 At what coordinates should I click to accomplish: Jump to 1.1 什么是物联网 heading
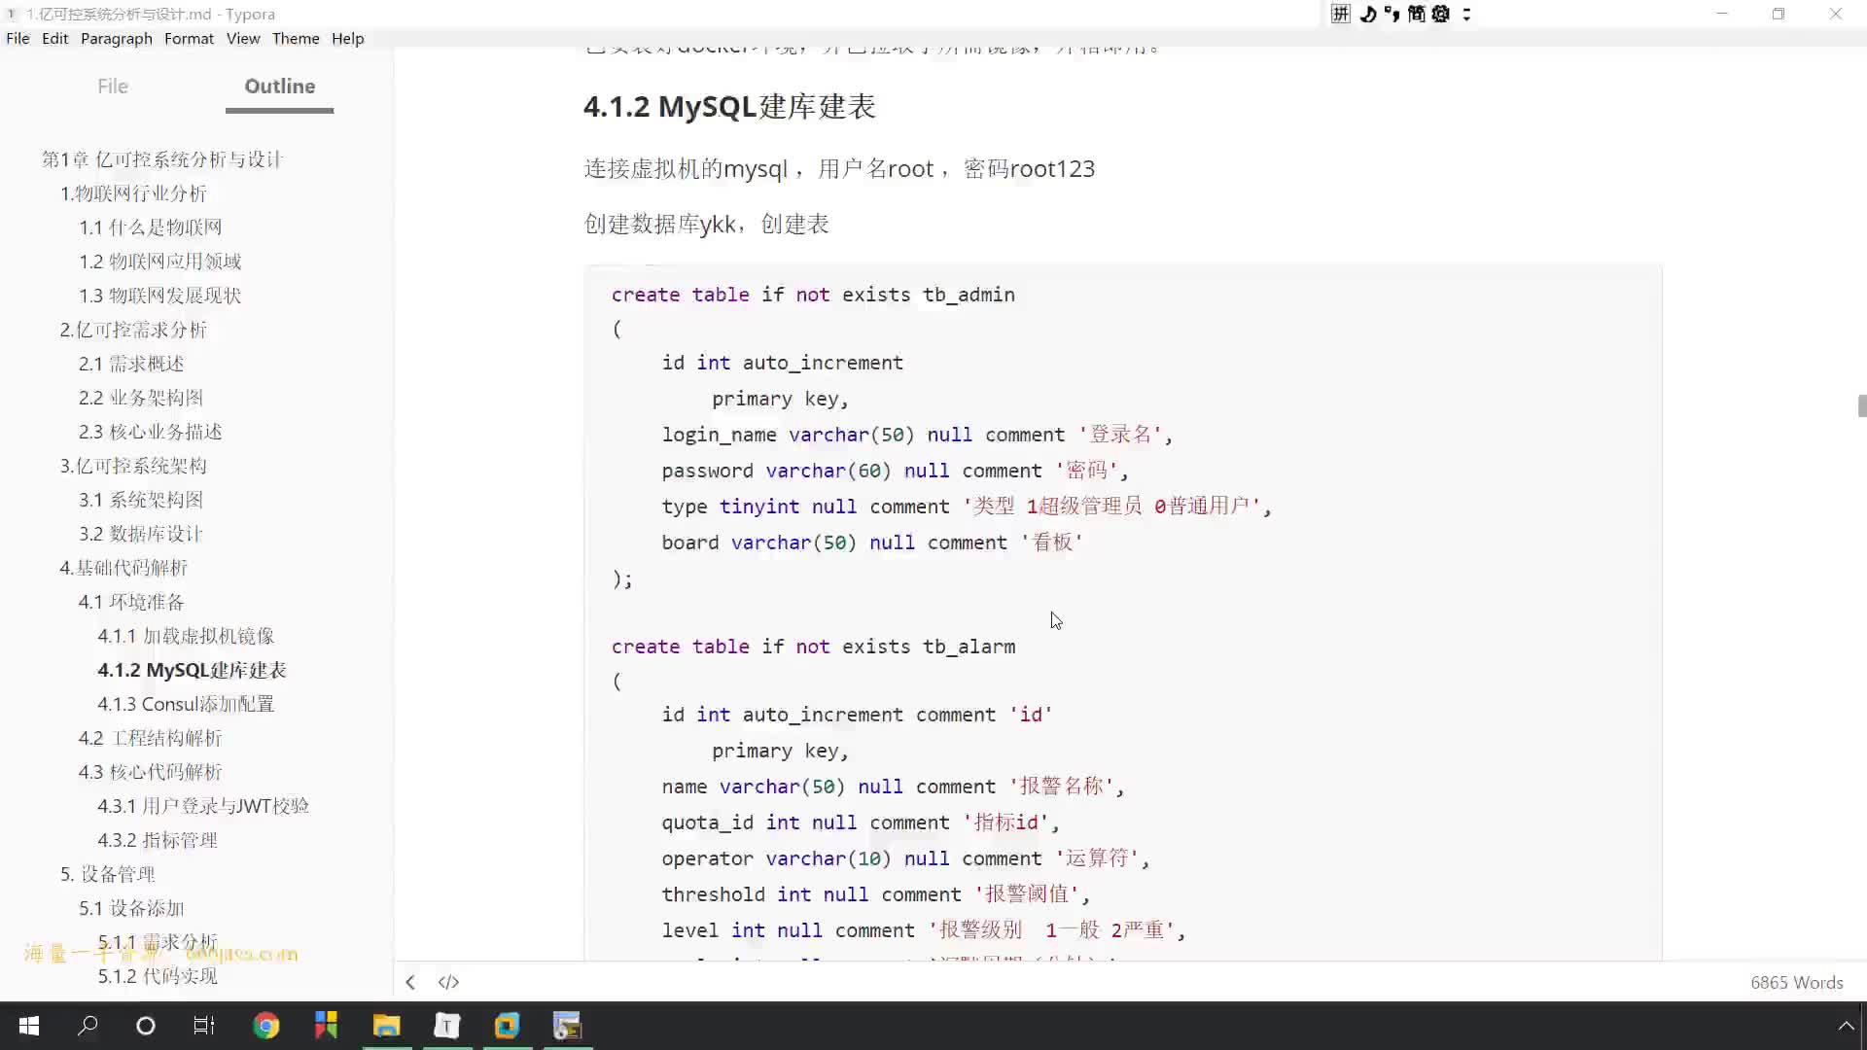click(151, 227)
